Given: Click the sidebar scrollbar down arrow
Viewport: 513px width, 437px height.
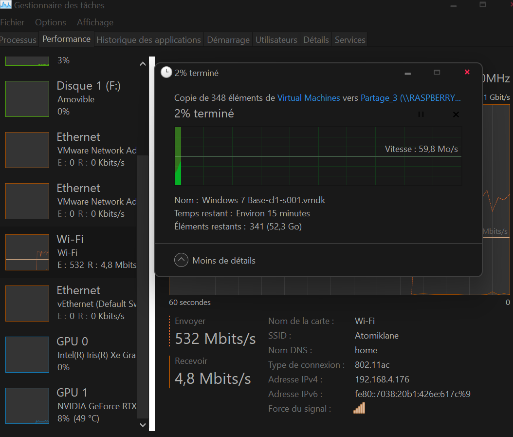Looking at the screenshot, I should pyautogui.click(x=143, y=425).
